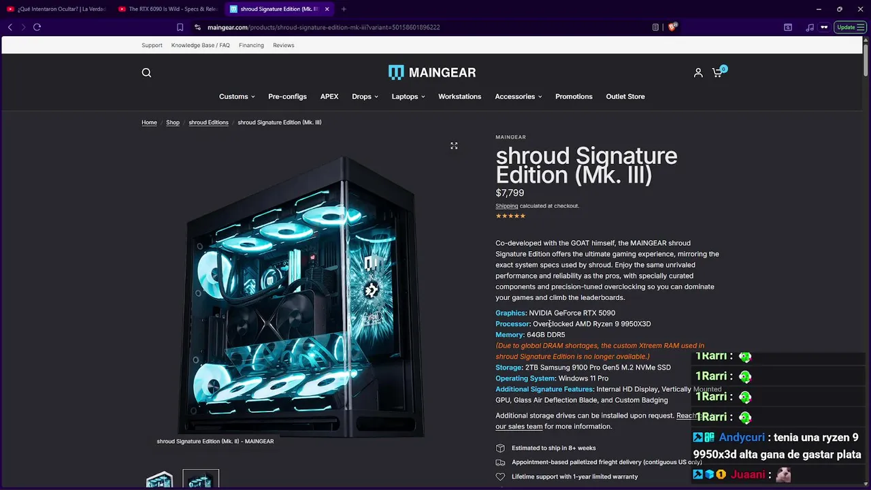Expand the Customs menu

point(237,97)
